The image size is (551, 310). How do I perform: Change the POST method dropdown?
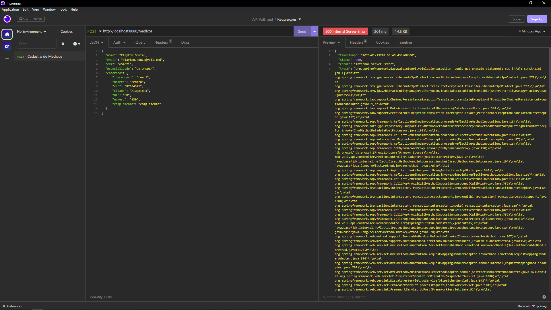pos(94,31)
